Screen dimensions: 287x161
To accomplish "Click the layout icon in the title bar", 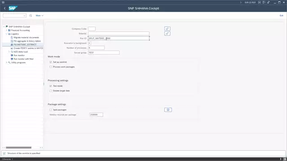I will click(264, 2).
